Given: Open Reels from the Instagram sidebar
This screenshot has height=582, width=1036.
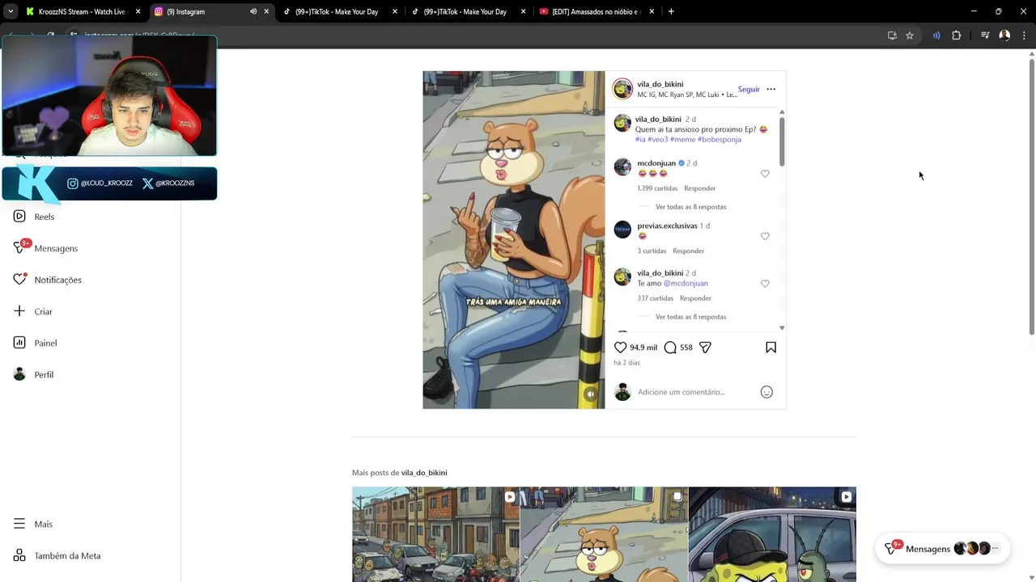Looking at the screenshot, I should coord(34,217).
